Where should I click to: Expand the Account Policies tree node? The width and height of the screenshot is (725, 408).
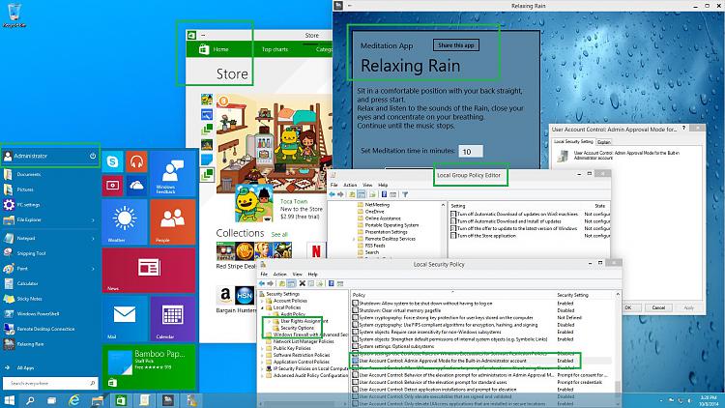tap(262, 301)
